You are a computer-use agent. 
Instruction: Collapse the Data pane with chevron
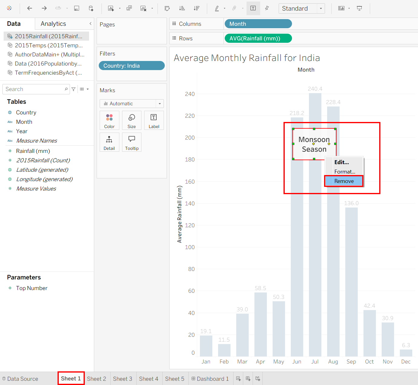[x=90, y=24]
